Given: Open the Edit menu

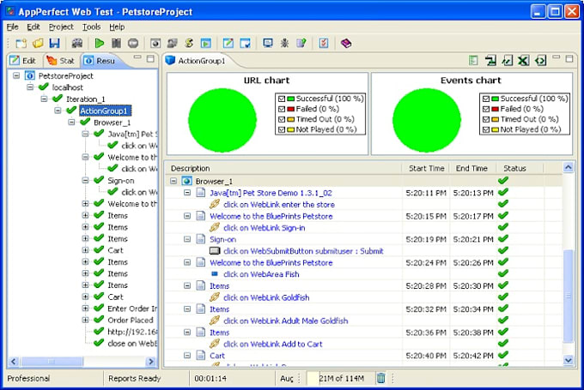Looking at the screenshot, I should point(33,27).
